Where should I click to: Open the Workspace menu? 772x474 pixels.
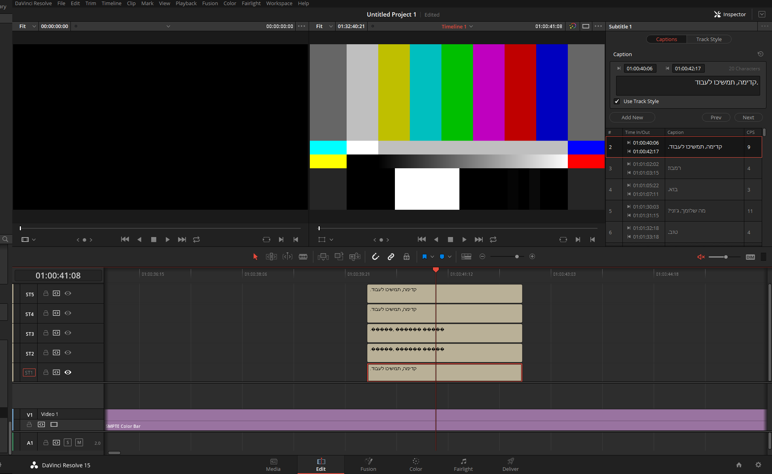tap(279, 4)
